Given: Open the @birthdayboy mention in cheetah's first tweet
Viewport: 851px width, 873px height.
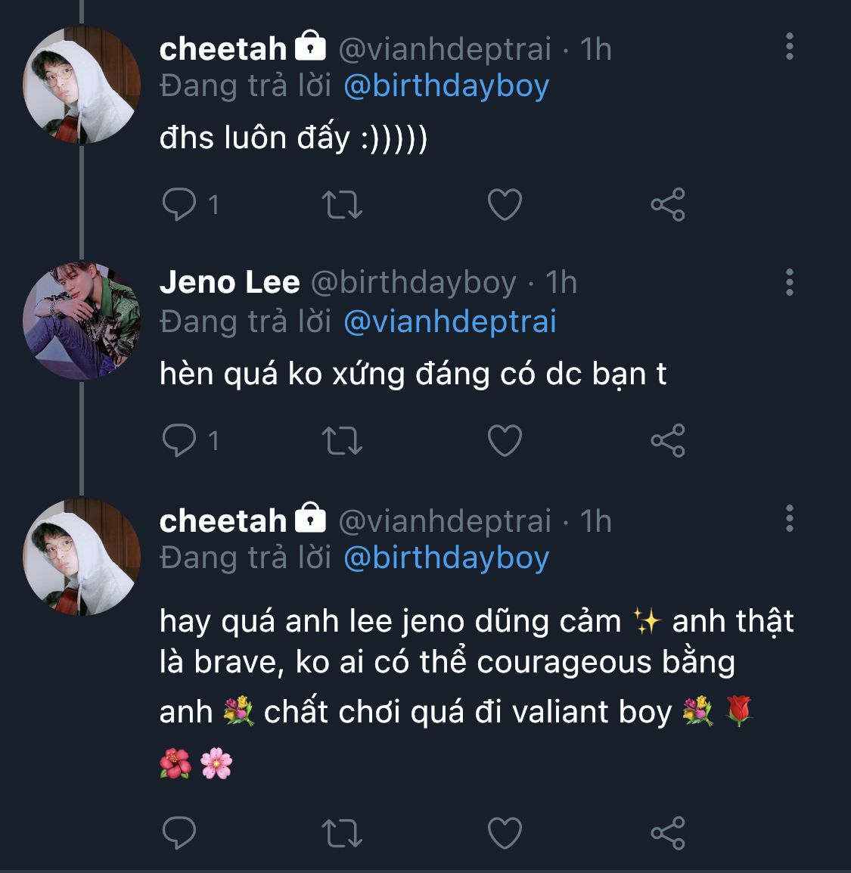Looking at the screenshot, I should 446,86.
